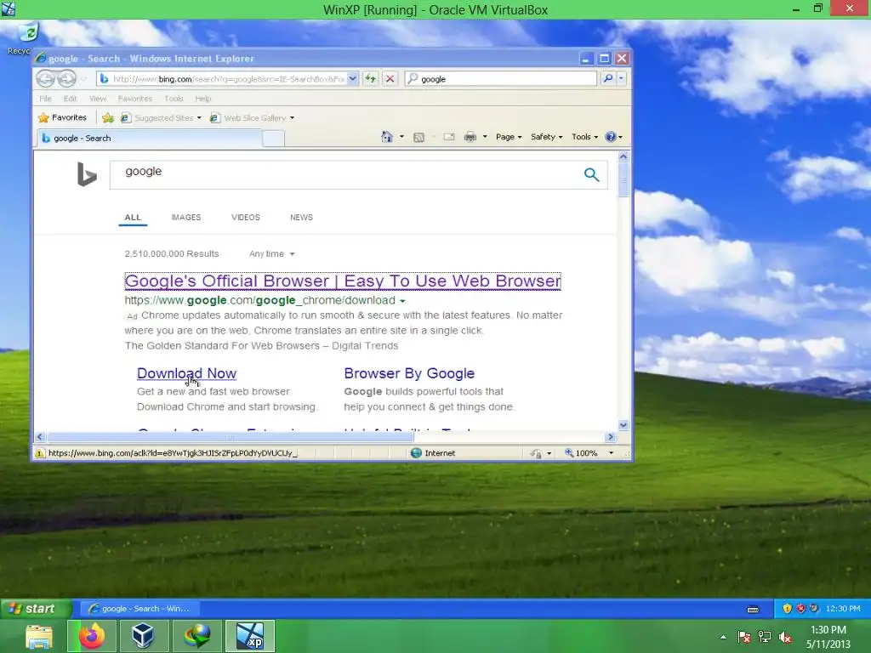Open the Favorites menu in menu bar

click(x=135, y=99)
